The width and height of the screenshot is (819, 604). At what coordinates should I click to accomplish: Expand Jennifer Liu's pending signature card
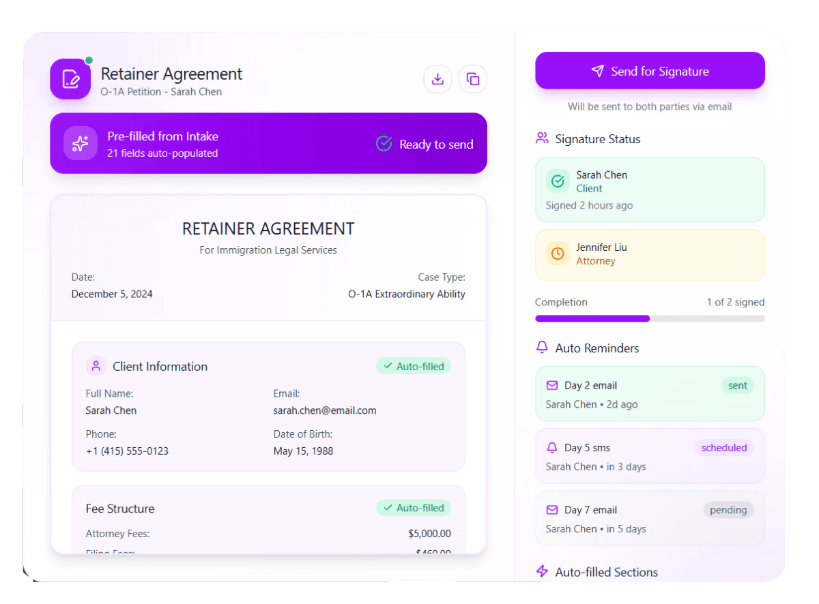pyautogui.click(x=650, y=254)
